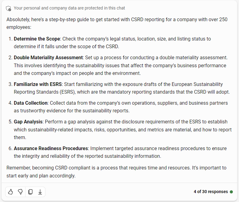
Task: Click the 'Assurance Readiness Procedures' heading
Action: [x=51, y=149]
